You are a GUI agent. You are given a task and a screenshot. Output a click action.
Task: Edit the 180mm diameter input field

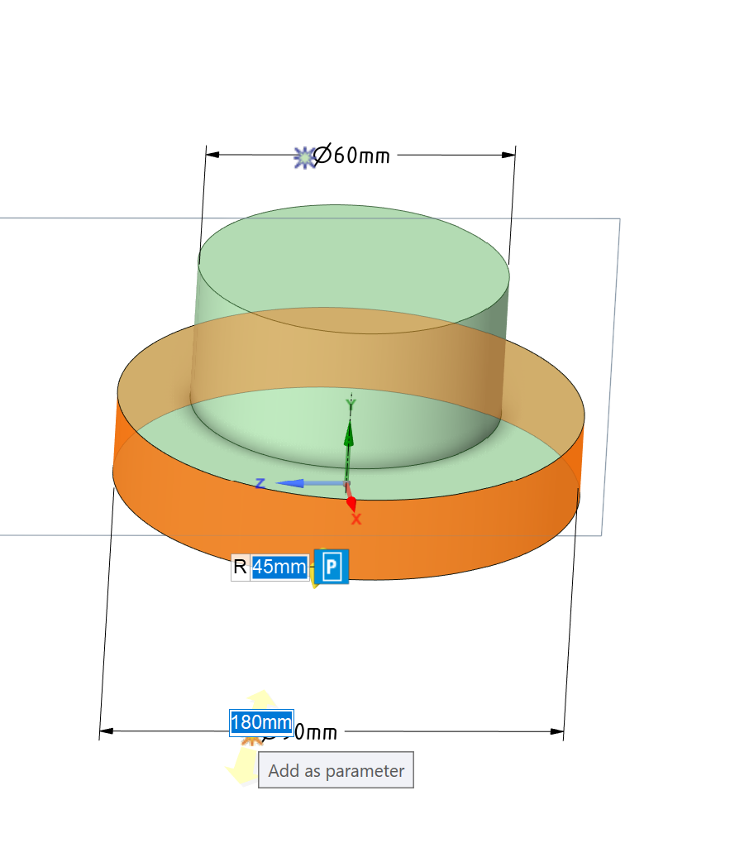pyautogui.click(x=261, y=722)
